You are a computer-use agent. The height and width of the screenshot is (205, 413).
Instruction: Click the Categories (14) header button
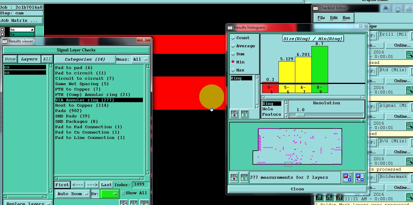coord(85,59)
